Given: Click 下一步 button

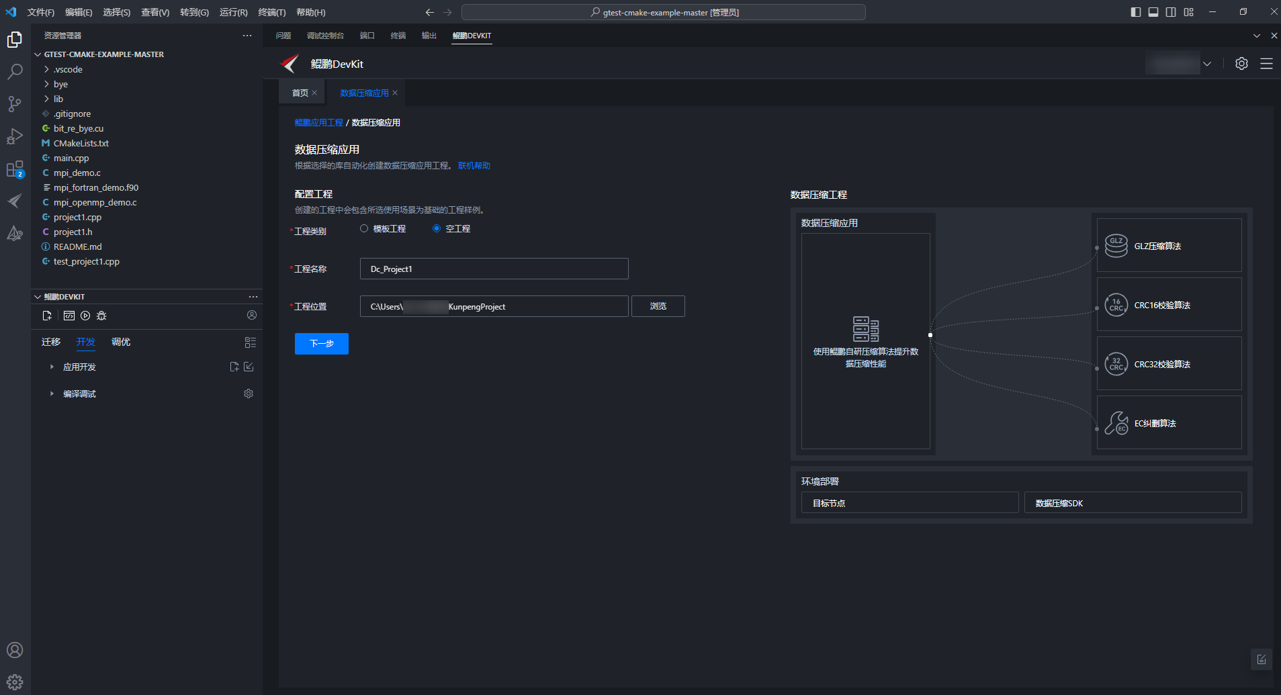Looking at the screenshot, I should coord(322,343).
